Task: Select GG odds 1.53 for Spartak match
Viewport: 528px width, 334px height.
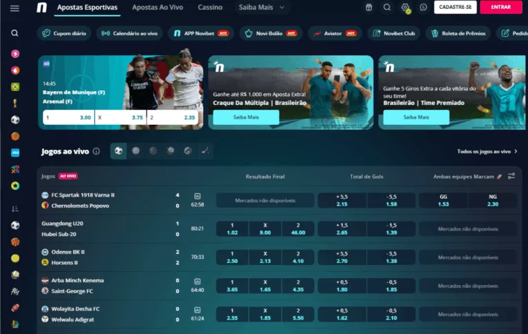Action: 443,200
